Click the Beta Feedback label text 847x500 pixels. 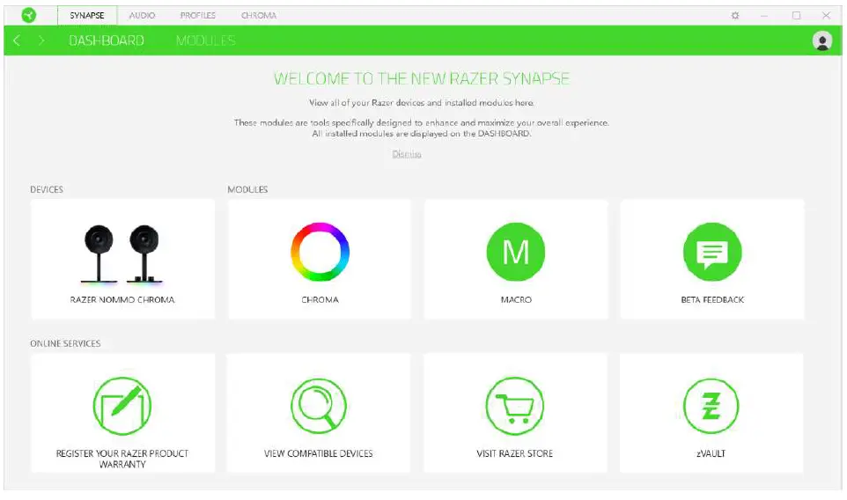(712, 299)
